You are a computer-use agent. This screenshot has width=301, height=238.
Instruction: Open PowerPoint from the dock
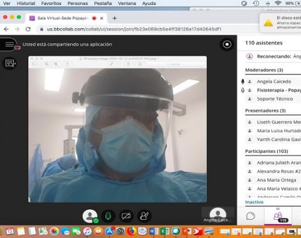tap(187, 231)
